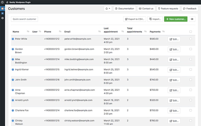Image resolution: width=201 pixels, height=126 pixels.
Task: Select the orange Bookly icon in sidebar
Action: [2, 9]
